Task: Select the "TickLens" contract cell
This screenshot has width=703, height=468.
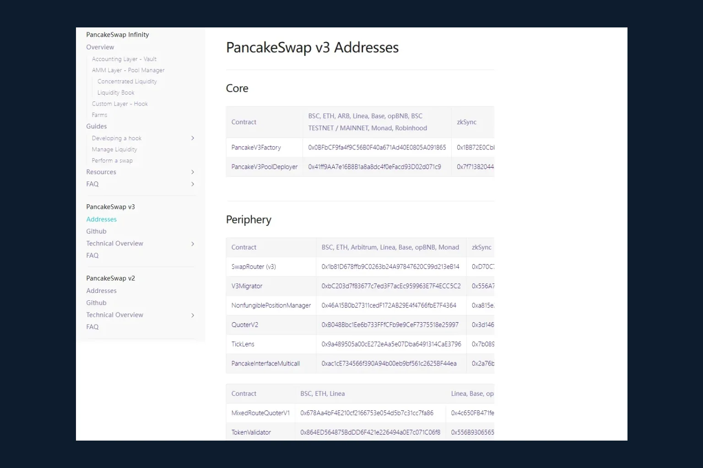Action: point(271,344)
